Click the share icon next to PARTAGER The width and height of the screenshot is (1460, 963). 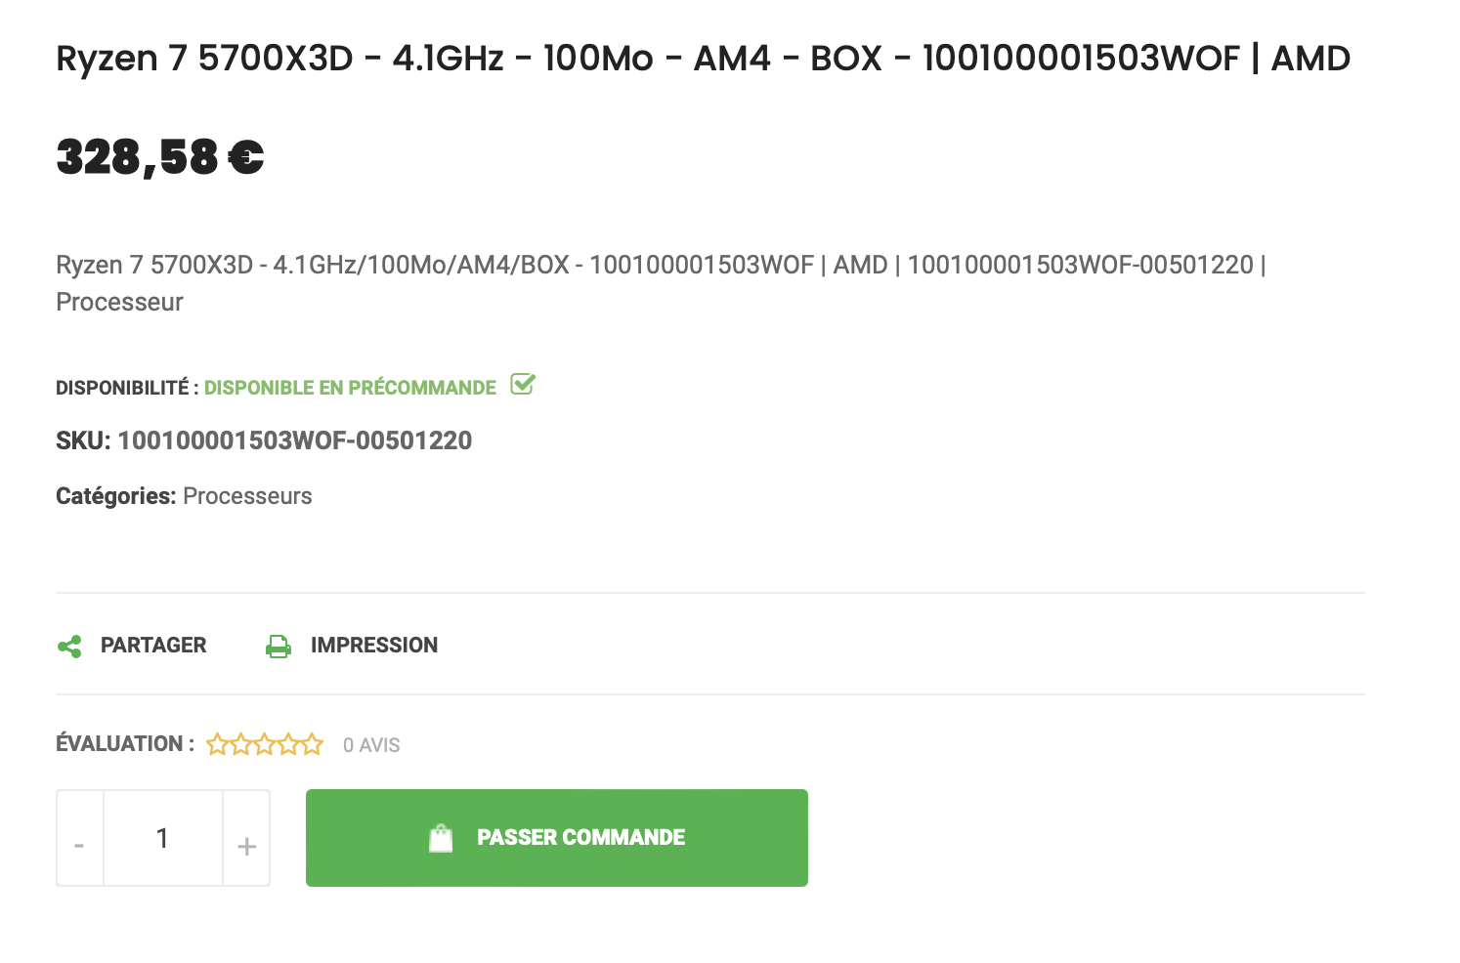click(69, 645)
